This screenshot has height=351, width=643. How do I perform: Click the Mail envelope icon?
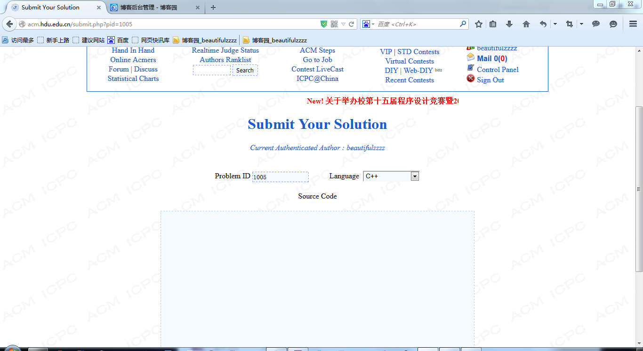(471, 57)
